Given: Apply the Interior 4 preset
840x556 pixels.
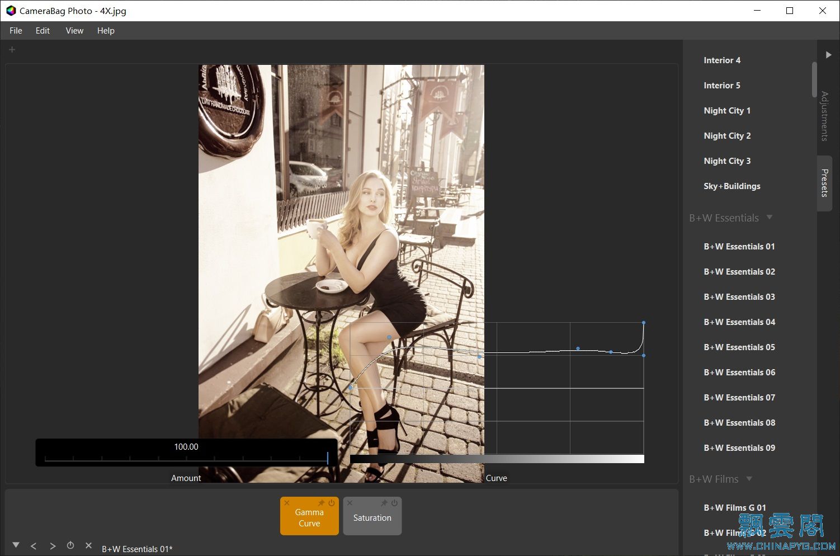Looking at the screenshot, I should point(722,60).
